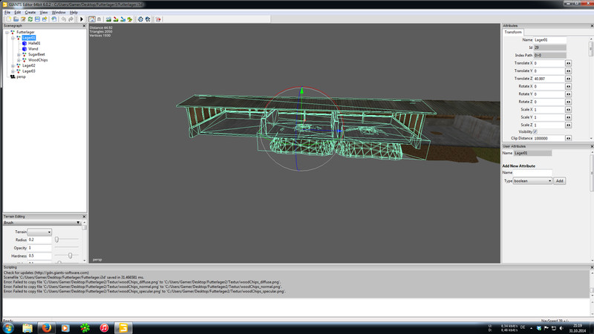Click the Redo arrow icon

pyautogui.click(x=71, y=19)
